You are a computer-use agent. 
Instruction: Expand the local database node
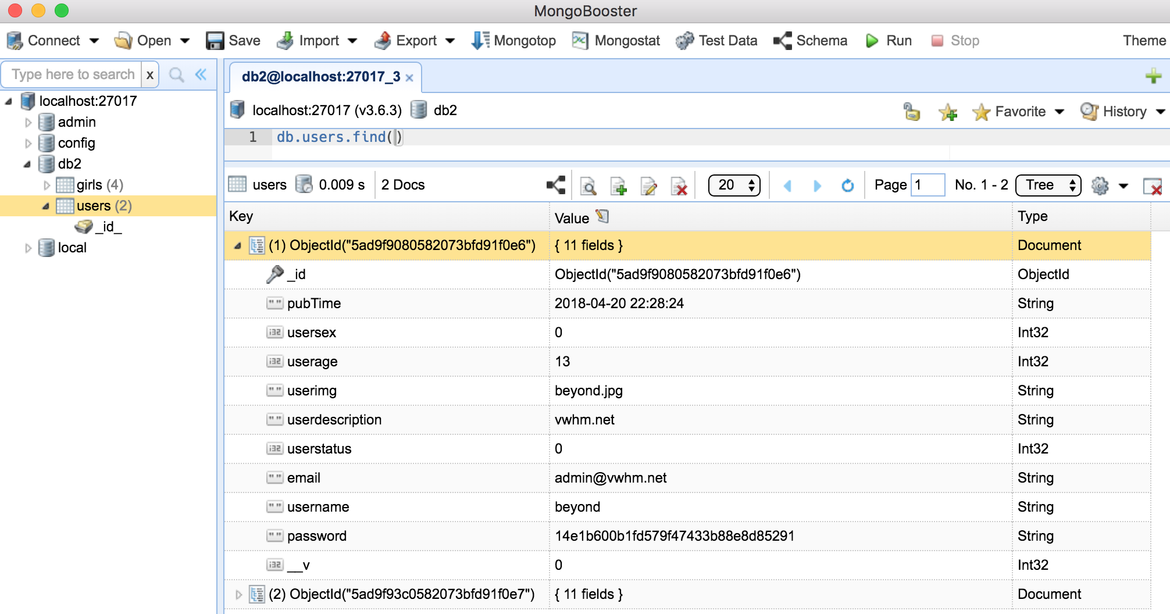coord(28,248)
